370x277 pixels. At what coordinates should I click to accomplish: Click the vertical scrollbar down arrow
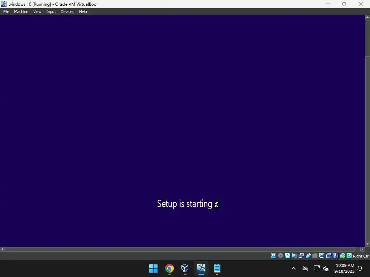367,244
